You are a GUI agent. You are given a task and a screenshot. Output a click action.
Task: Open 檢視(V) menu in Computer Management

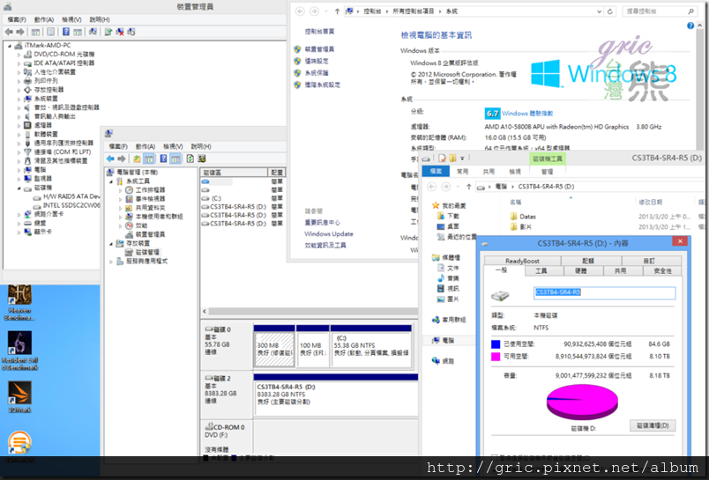173,146
